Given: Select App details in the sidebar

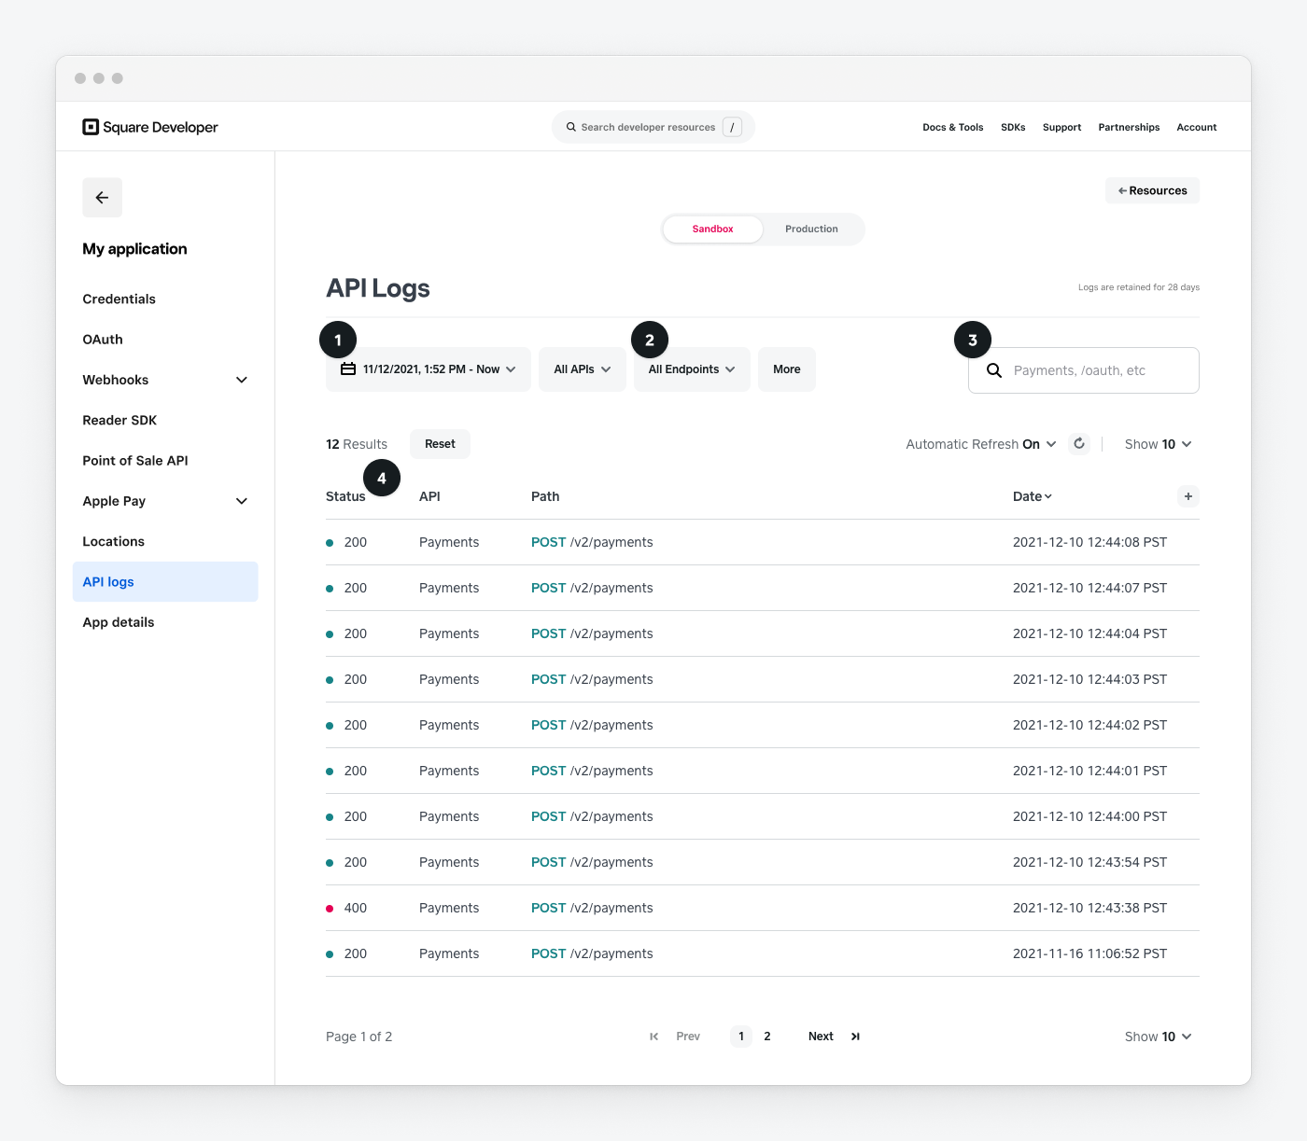Looking at the screenshot, I should (165, 622).
